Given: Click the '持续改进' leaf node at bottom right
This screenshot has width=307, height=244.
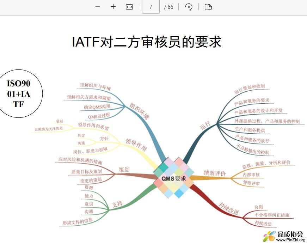Looking at the screenshot, I should coord(263,223).
